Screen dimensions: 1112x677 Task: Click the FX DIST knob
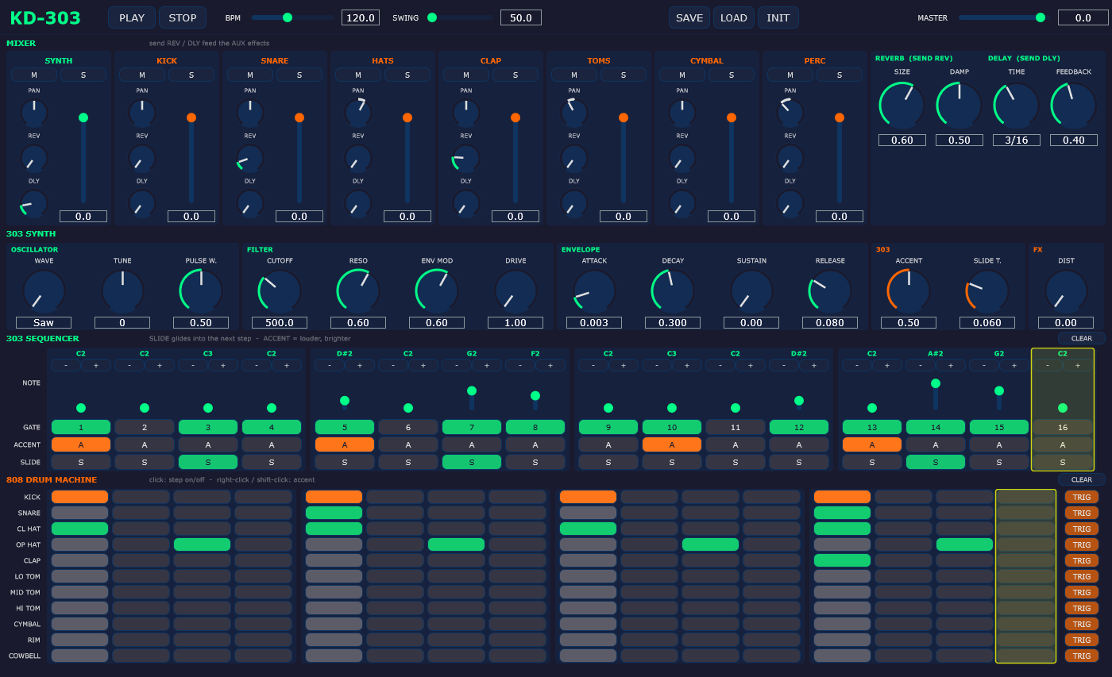pos(1066,290)
